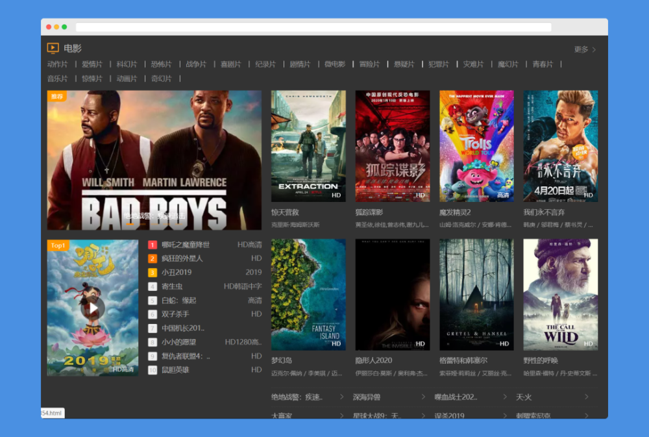Viewport: 649px width, 437px height.
Task: Choose the 音乐片 category
Action: point(57,79)
